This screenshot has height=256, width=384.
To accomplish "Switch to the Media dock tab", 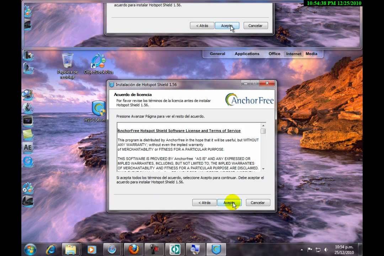I will (311, 54).
